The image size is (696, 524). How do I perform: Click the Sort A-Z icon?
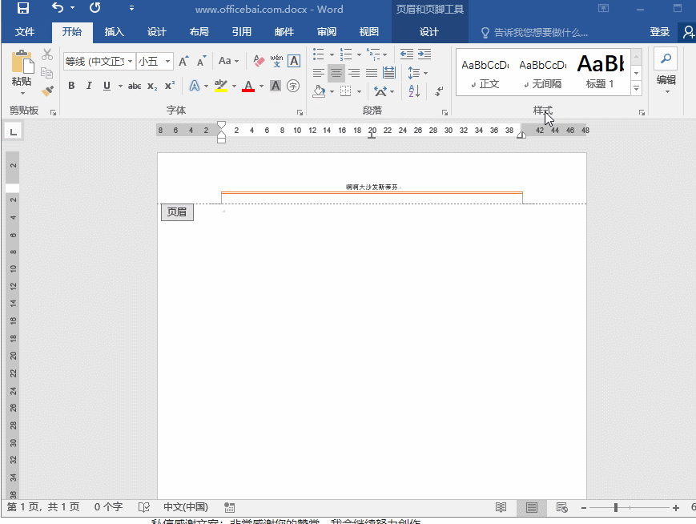[x=414, y=91]
